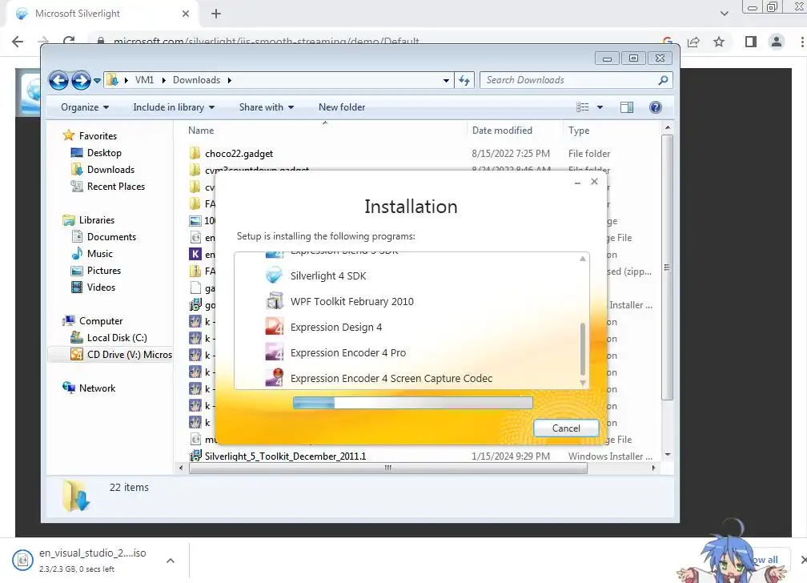Image resolution: width=807 pixels, height=583 pixels.
Task: Close the Chrome downloads bar
Action: (804, 559)
